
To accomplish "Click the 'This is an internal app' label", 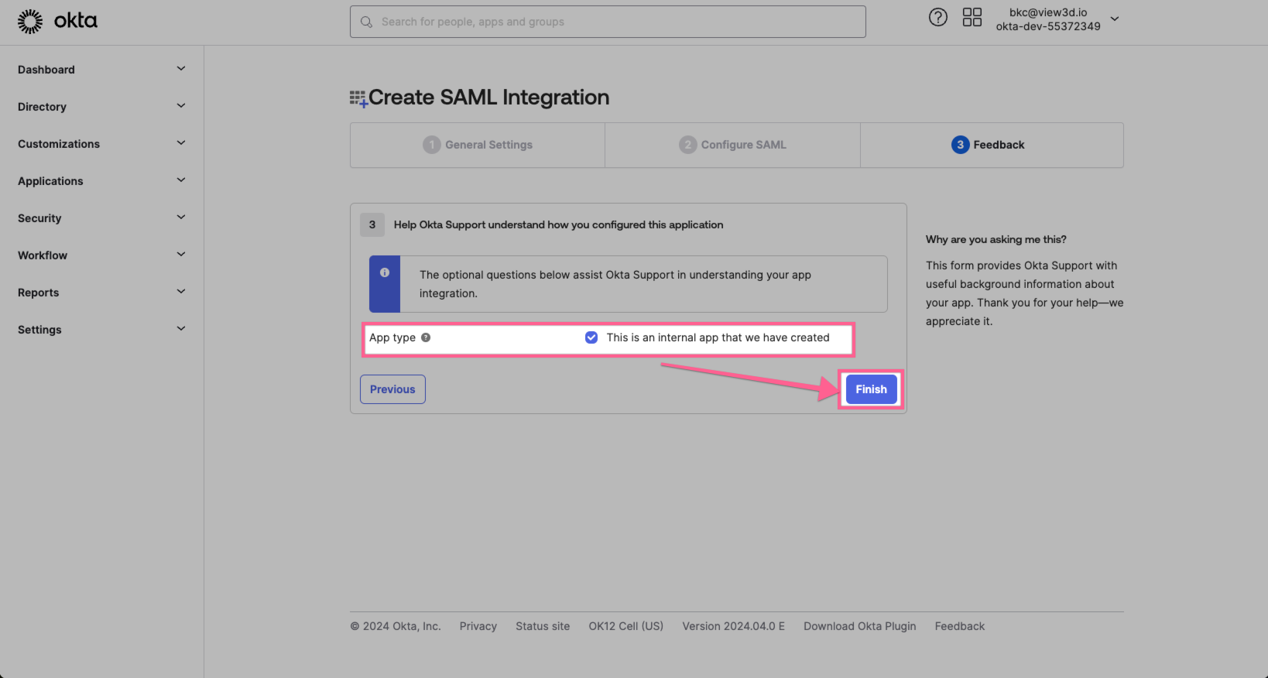I will click(718, 337).
